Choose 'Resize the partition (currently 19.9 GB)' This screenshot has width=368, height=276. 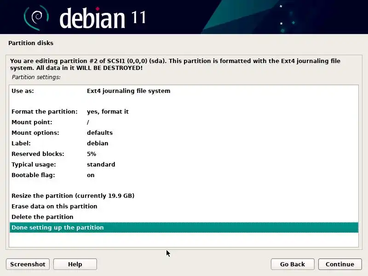(x=184, y=196)
